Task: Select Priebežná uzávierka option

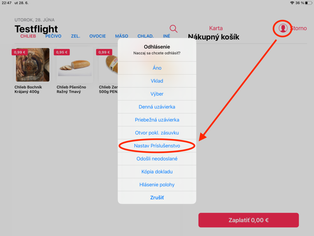Action: click(x=157, y=120)
